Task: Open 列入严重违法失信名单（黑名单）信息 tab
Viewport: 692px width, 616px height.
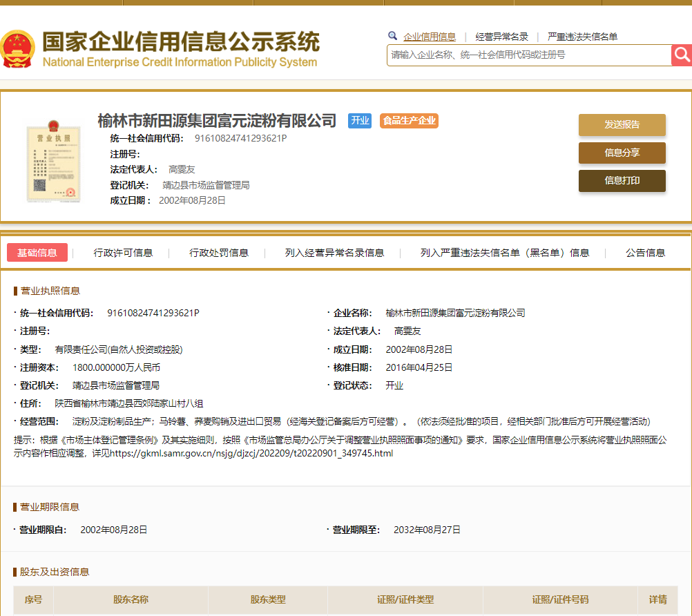Action: (505, 253)
